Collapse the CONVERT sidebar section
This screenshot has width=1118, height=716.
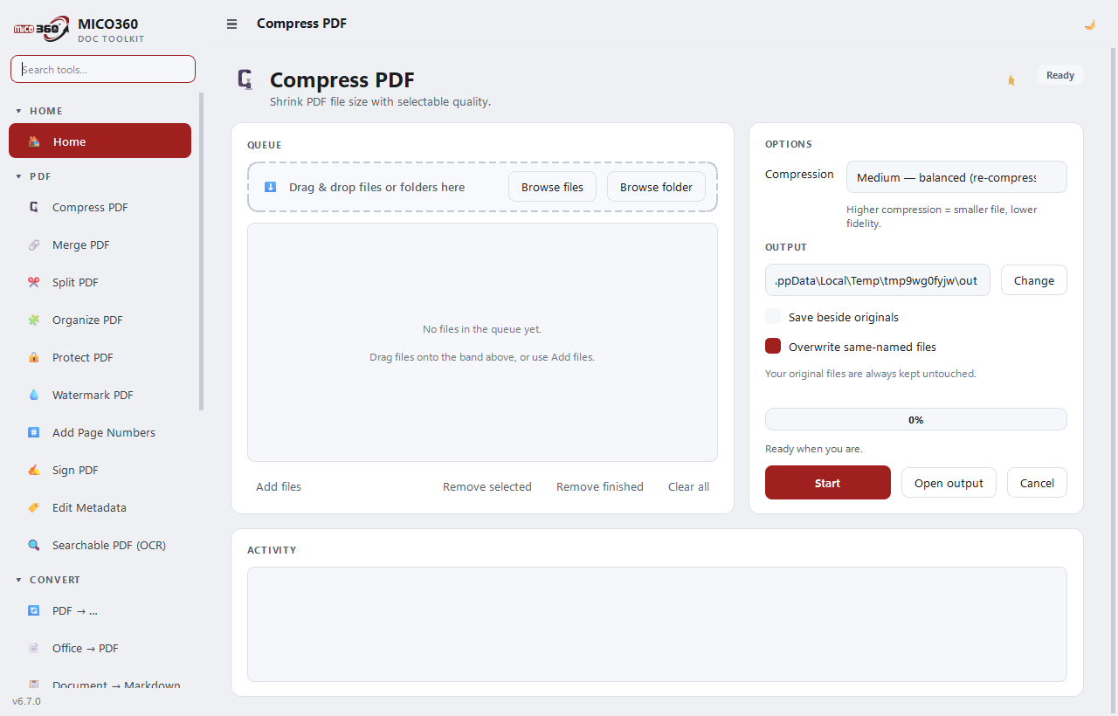click(x=19, y=581)
